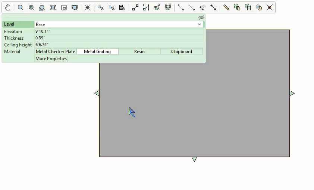Click the crossed-out circle delete icon

pos(270,7)
